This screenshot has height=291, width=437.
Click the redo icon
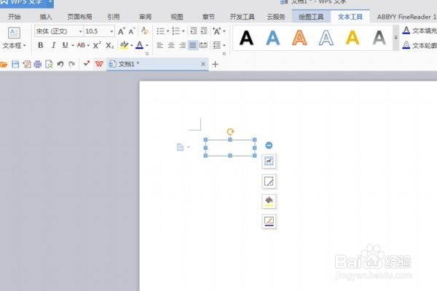click(x=72, y=64)
